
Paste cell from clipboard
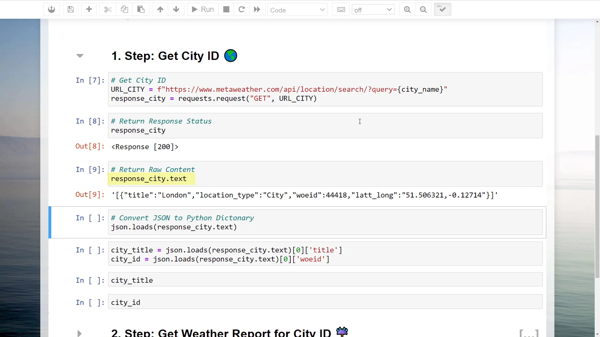[x=141, y=9]
